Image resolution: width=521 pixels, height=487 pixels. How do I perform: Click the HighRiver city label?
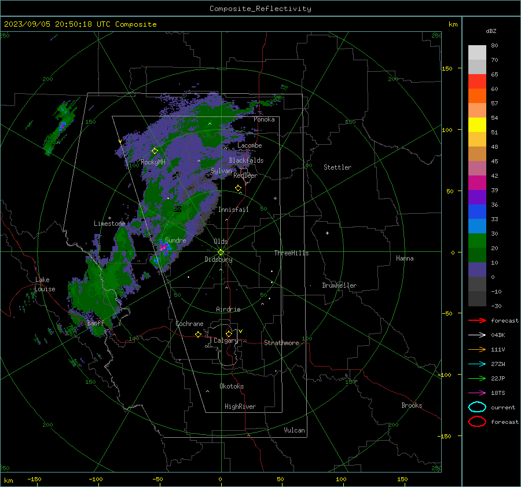(x=240, y=407)
